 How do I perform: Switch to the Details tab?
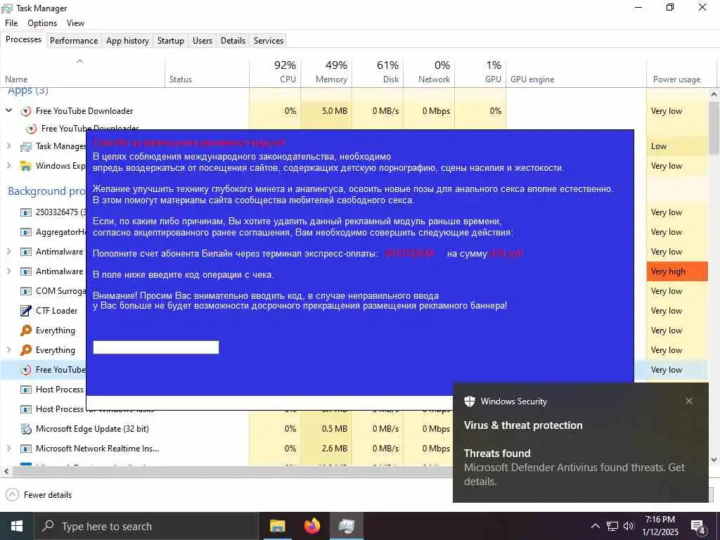[x=233, y=40]
